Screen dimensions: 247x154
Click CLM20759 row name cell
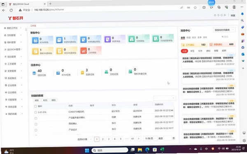(77, 112)
